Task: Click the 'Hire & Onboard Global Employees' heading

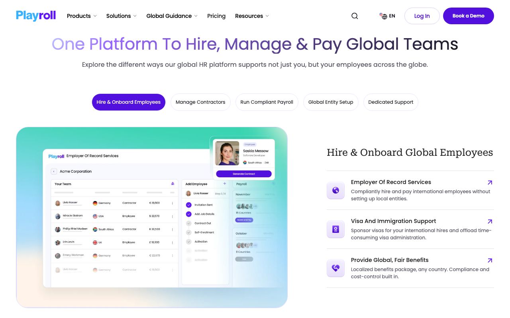Action: pyautogui.click(x=410, y=153)
